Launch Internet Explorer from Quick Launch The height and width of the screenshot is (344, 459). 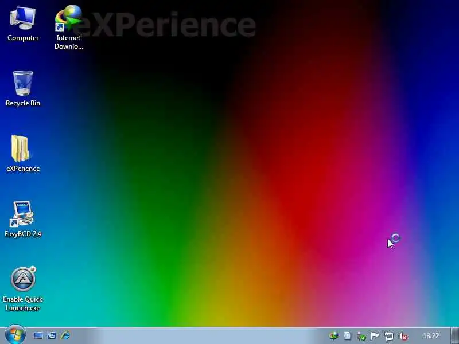(x=65, y=335)
